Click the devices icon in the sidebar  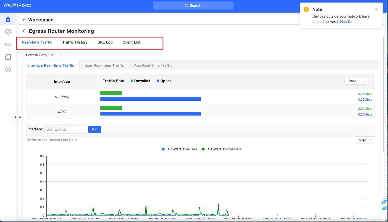8,57
